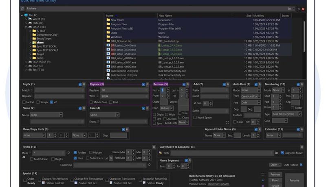Click the Character Translations status icon
Screen dimensions: 326x187
(x=111, y=183)
